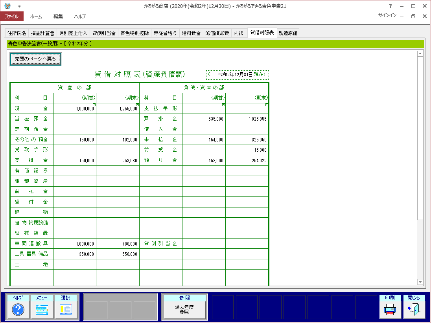
Task: Click the 売掛金 期末 value 258,030
Action: pyautogui.click(x=130, y=161)
